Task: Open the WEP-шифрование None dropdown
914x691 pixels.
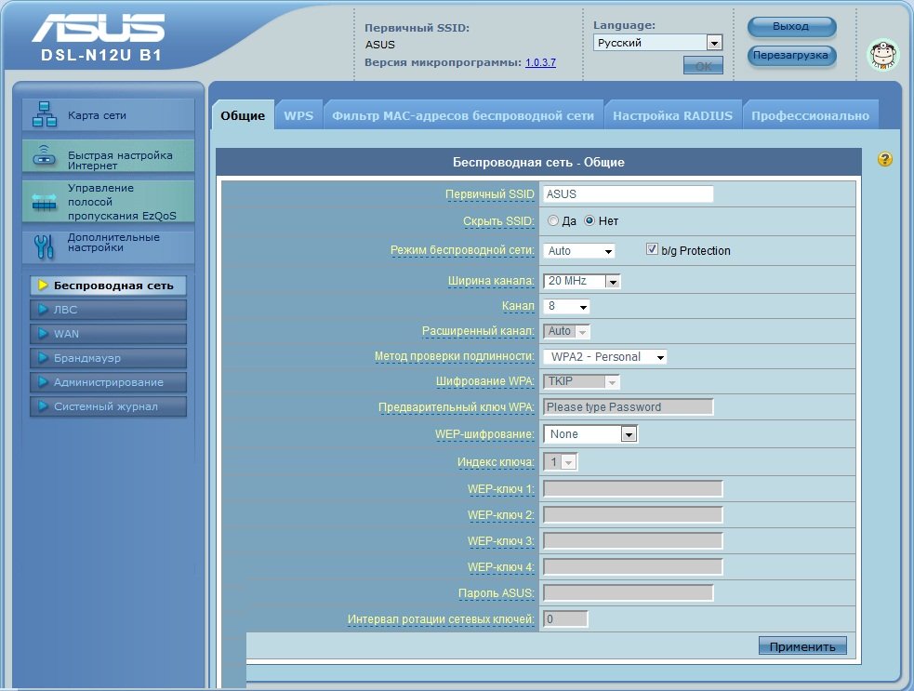Action: pyautogui.click(x=589, y=434)
